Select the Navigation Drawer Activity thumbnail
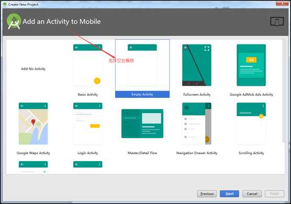 tap(197, 123)
